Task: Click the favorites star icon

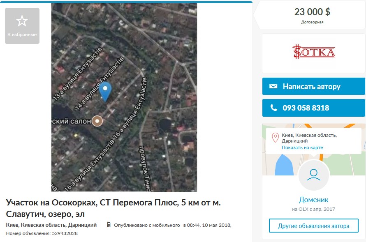Action: [x=22, y=21]
